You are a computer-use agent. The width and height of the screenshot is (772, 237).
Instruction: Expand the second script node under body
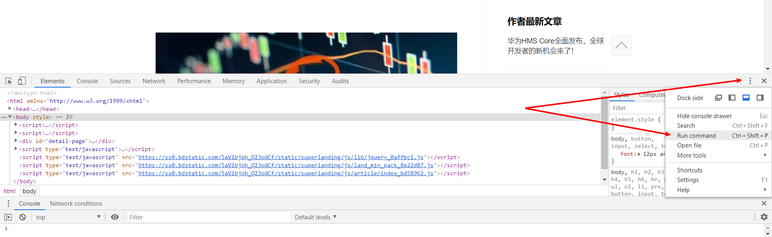coord(16,133)
